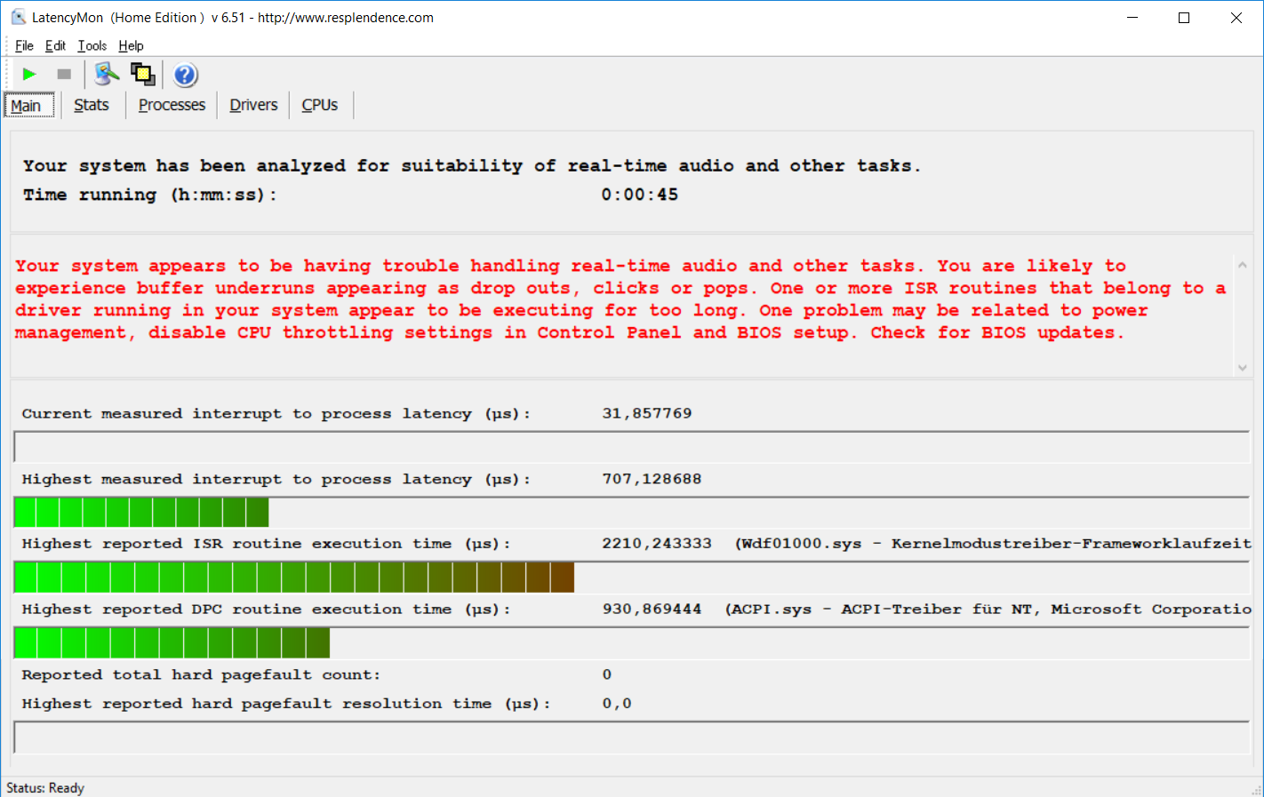This screenshot has height=797, width=1264.
Task: Click the LatencyMon app icon in title bar
Action: coord(18,18)
